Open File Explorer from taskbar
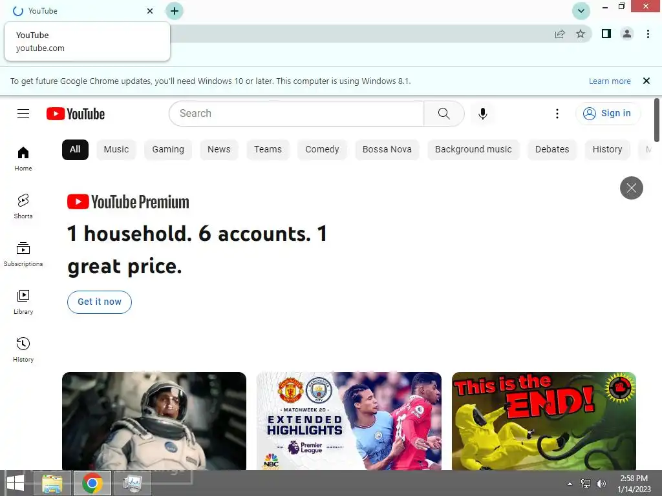Image resolution: width=662 pixels, height=496 pixels. pos(52,483)
